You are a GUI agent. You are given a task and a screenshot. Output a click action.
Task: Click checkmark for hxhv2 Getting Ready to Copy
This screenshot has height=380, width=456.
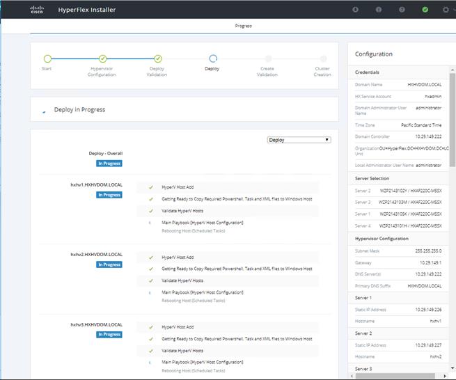tap(150, 269)
